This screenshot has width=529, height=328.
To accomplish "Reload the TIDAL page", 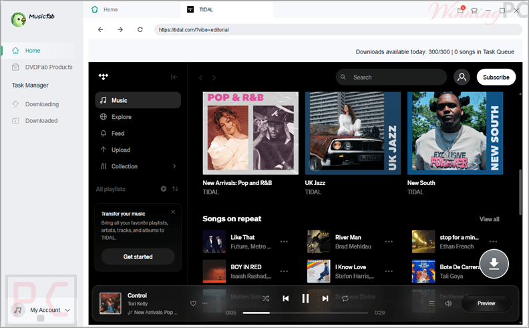I will point(140,29).
